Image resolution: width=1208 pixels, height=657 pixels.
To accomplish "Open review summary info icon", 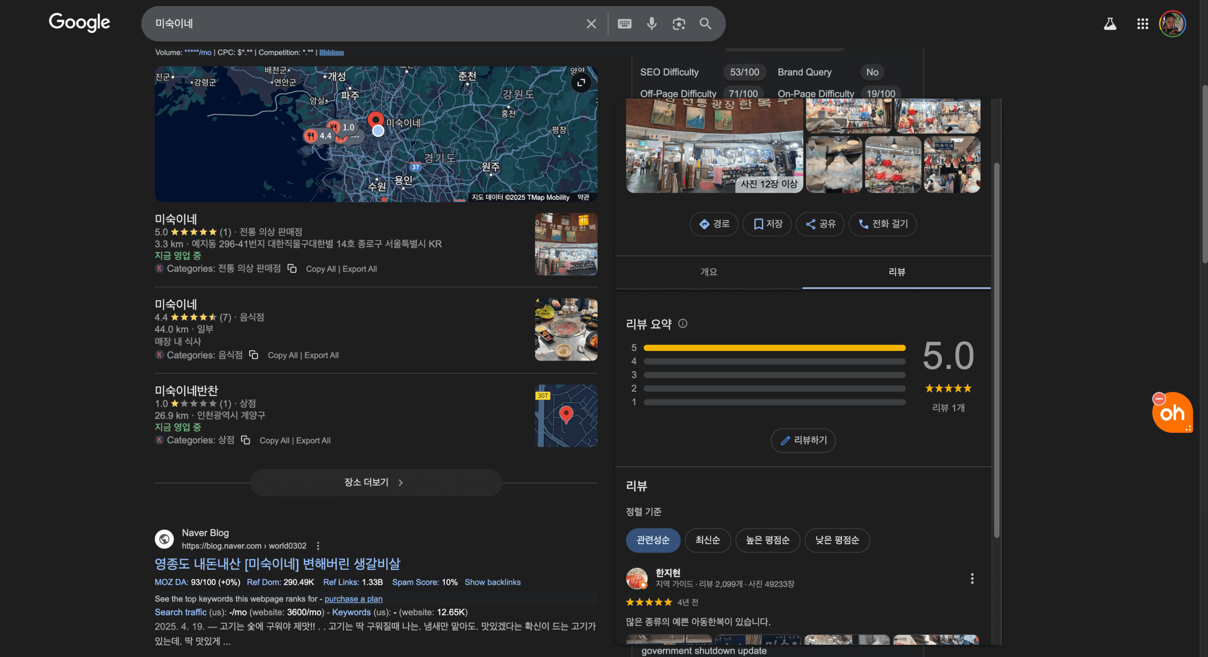I will (682, 324).
